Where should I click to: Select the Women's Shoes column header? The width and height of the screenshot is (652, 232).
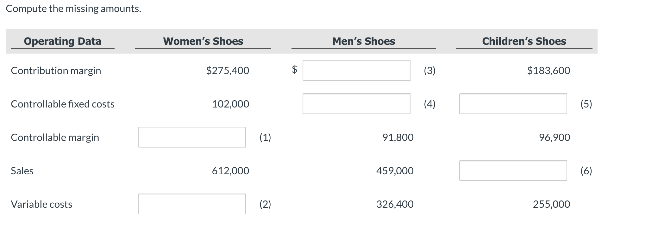(x=203, y=41)
